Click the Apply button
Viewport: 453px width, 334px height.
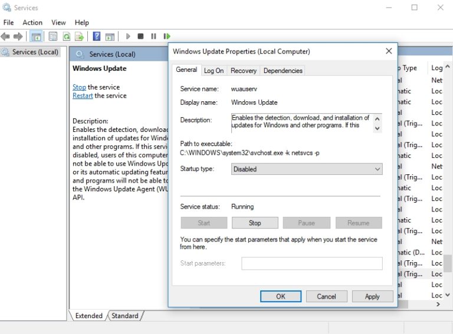click(x=372, y=296)
